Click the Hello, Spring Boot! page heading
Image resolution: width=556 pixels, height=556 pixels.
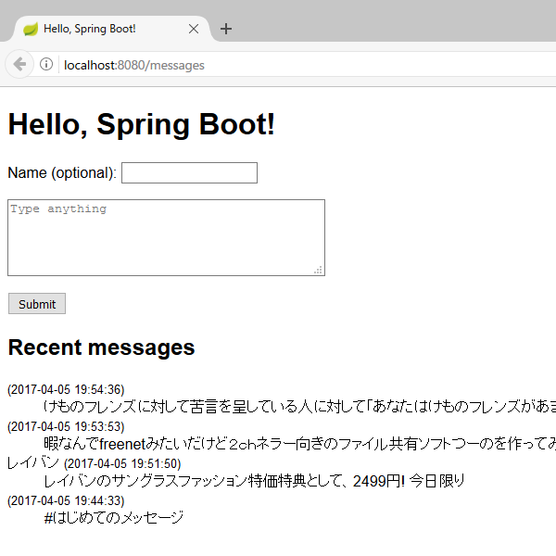coord(141,124)
